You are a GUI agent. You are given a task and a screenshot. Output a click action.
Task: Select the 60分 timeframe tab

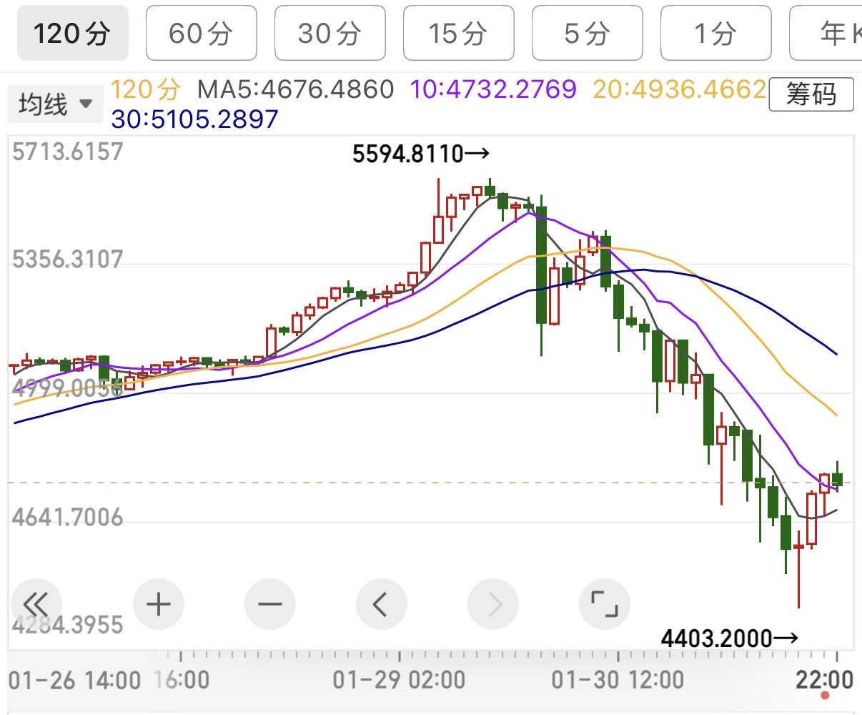pos(201,33)
